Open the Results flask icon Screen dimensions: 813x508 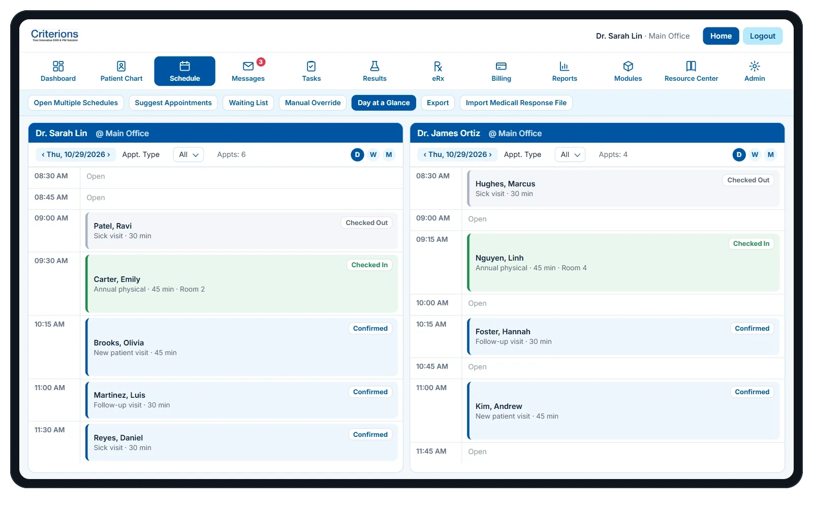[x=374, y=67]
